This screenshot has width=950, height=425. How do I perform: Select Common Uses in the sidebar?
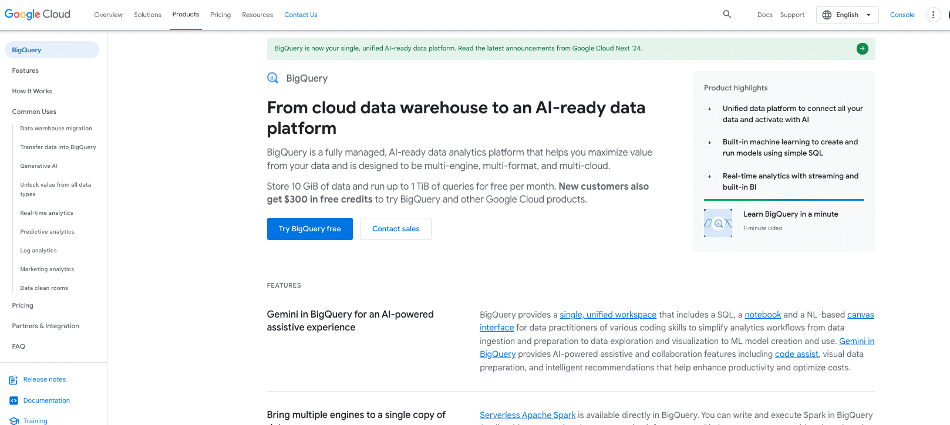(34, 112)
